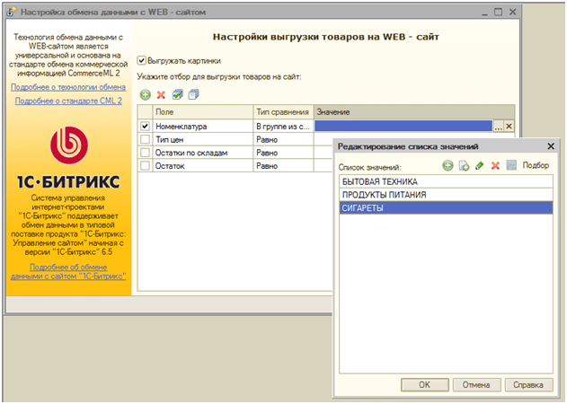Enable the Тип цен filter checkbox
The width and height of the screenshot is (567, 404).
tap(145, 139)
